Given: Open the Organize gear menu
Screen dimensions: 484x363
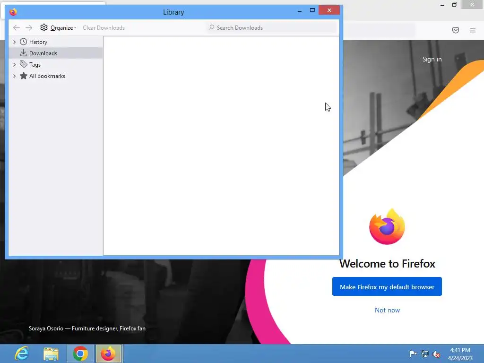Looking at the screenshot, I should 58,28.
